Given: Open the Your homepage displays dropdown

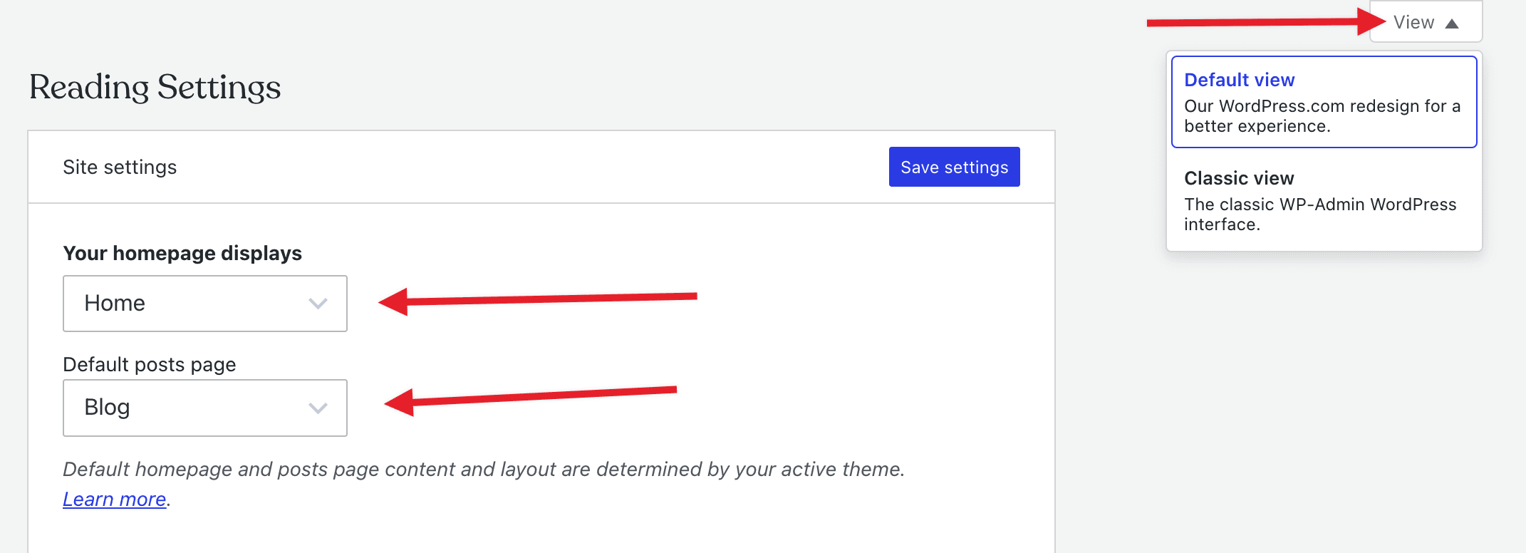Looking at the screenshot, I should click(205, 304).
